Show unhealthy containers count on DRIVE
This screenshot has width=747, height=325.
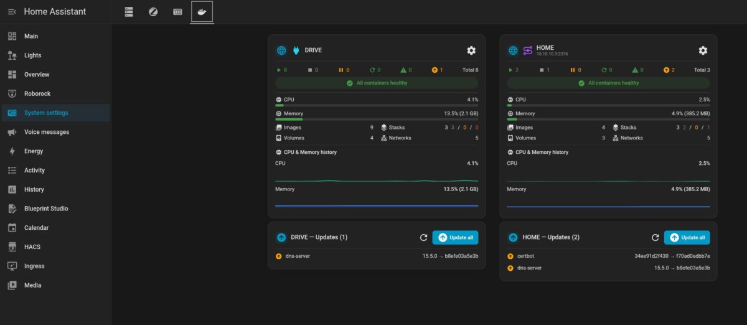pos(406,70)
